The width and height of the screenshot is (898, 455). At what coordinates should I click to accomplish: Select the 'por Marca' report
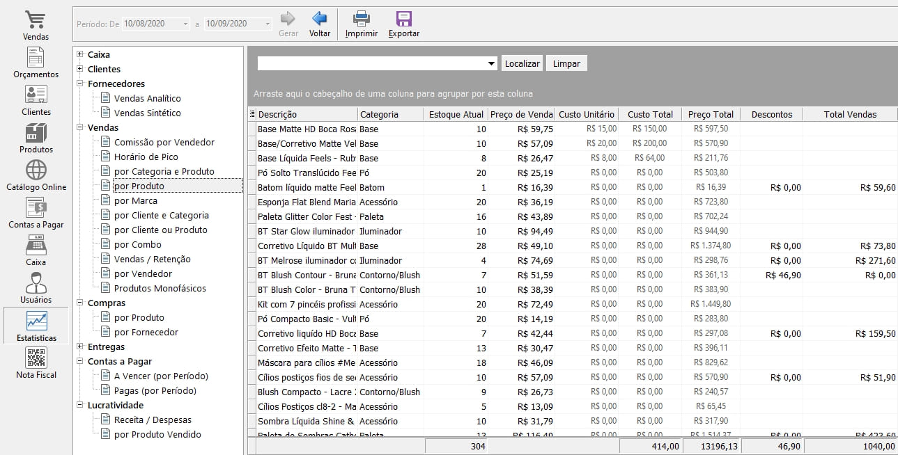[x=135, y=200]
